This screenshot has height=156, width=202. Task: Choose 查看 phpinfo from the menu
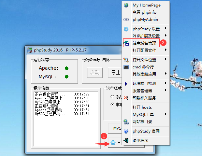(146, 12)
